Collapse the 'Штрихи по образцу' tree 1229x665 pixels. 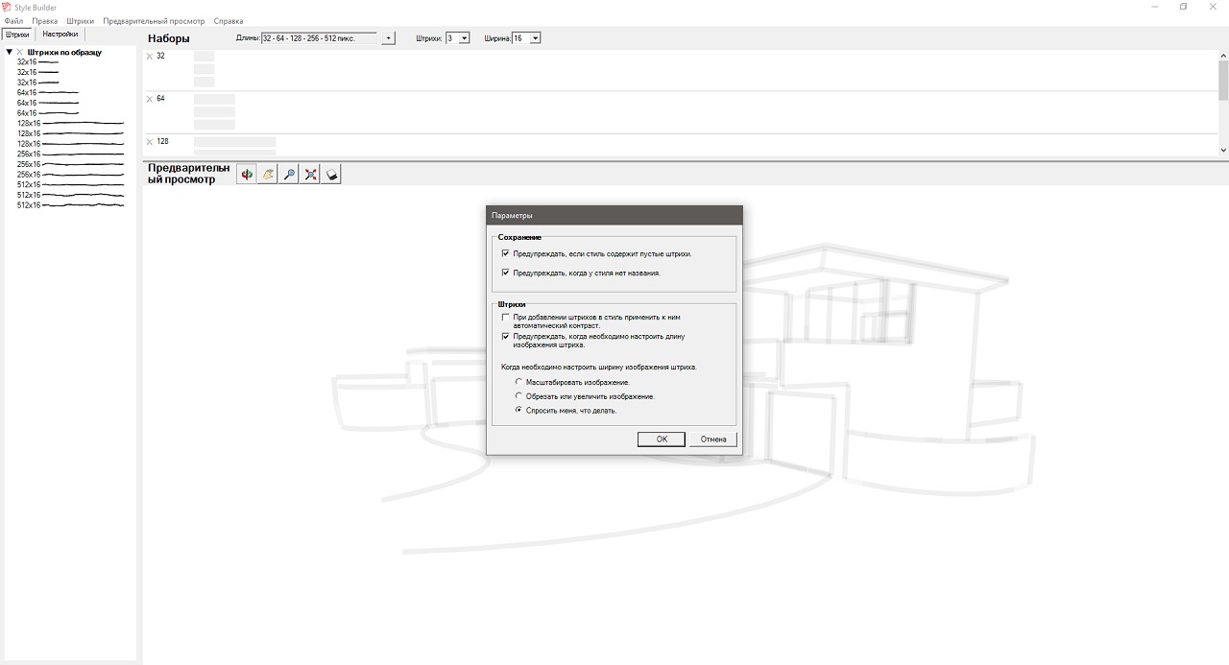9,52
